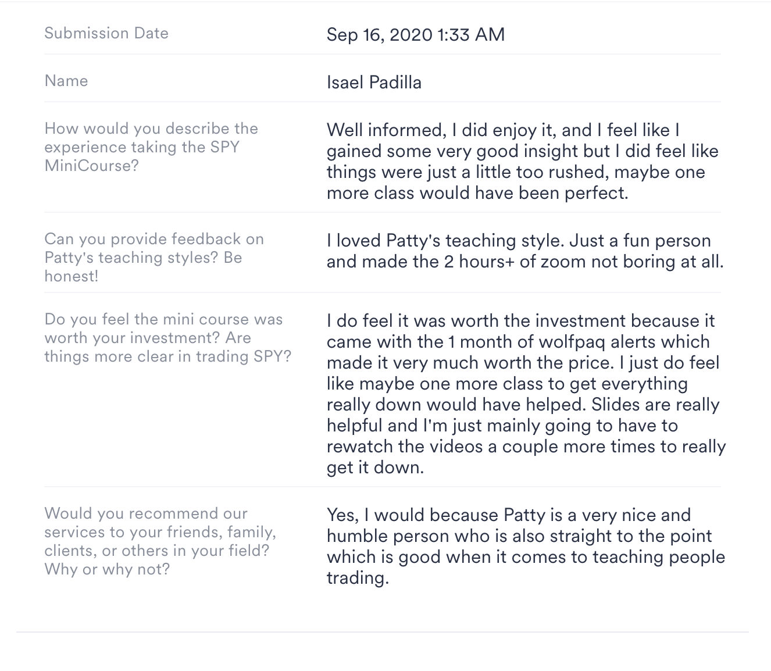Viewport: 771px width, 671px height.
Task: Click the final word "trading." in the last answer
Action: tap(358, 578)
